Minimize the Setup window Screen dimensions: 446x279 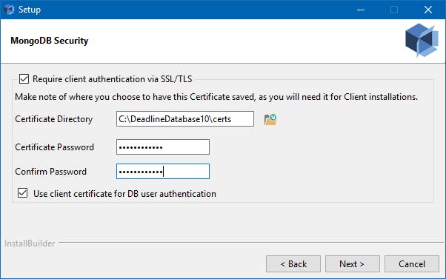coord(361,10)
